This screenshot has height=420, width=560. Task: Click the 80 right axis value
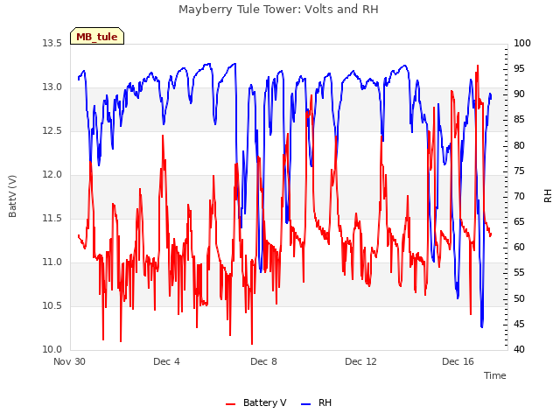(x=519, y=145)
